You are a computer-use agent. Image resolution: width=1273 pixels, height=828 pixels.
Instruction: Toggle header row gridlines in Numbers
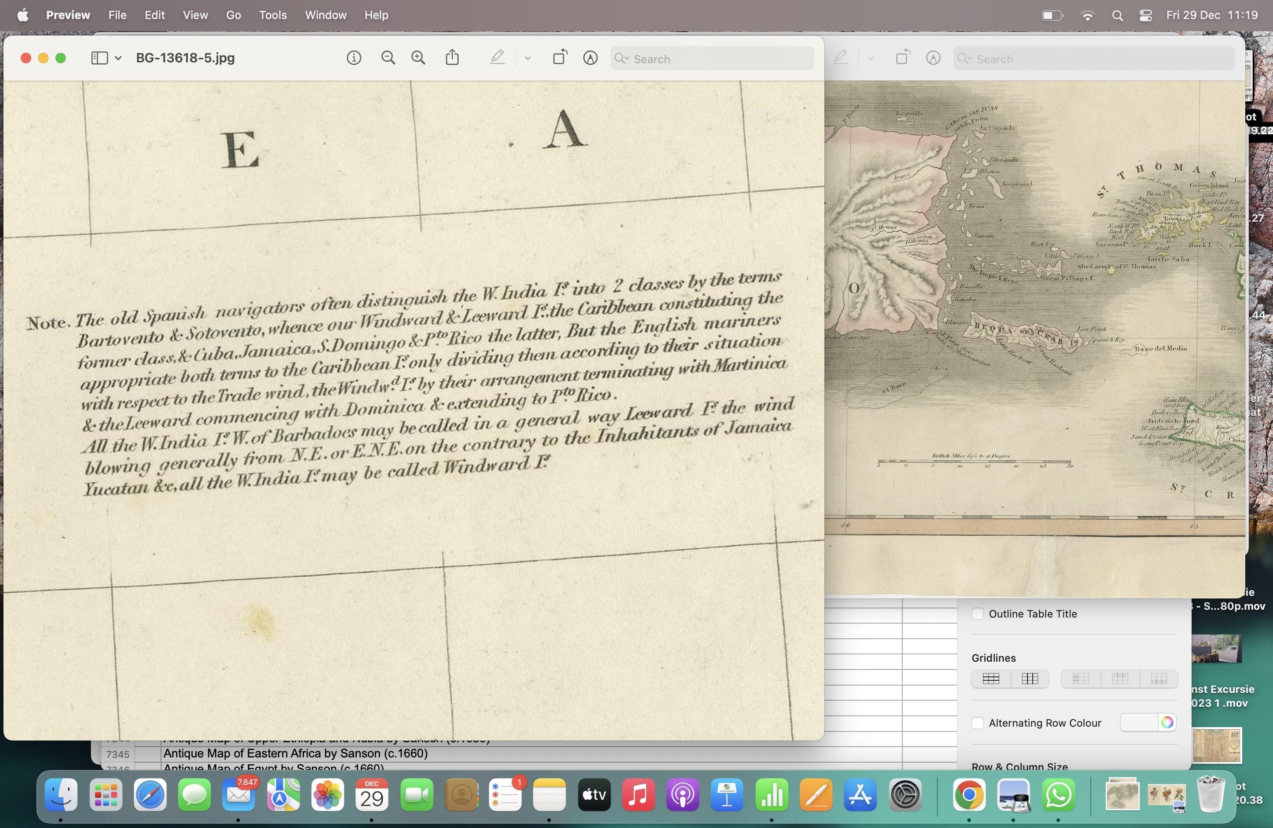tap(1120, 679)
